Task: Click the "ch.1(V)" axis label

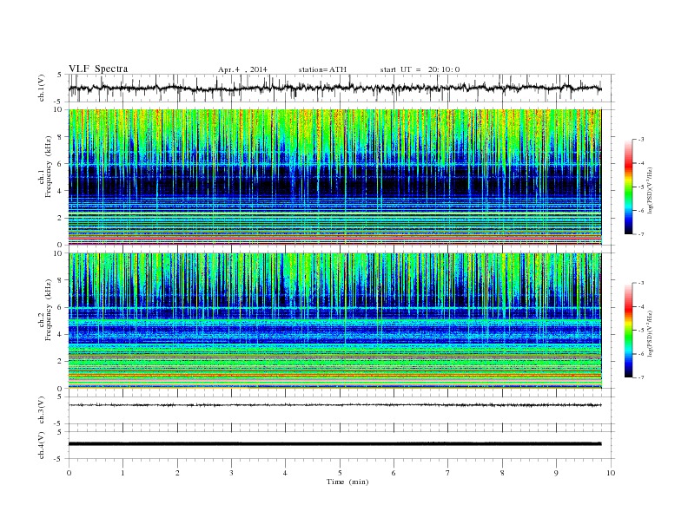Action: point(42,88)
